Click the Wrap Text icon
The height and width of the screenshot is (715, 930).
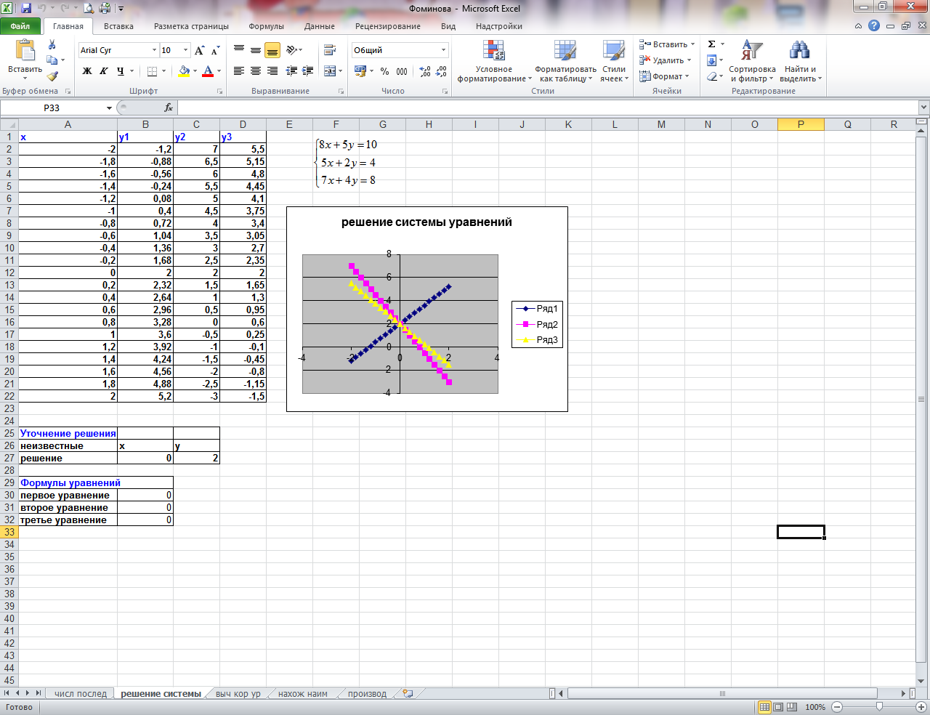click(x=330, y=50)
